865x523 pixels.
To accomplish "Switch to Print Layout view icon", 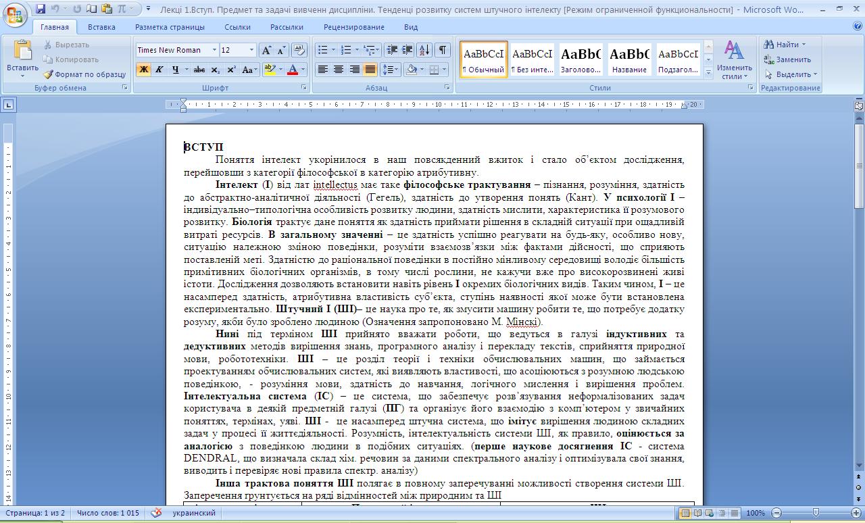I will pyautogui.click(x=686, y=514).
